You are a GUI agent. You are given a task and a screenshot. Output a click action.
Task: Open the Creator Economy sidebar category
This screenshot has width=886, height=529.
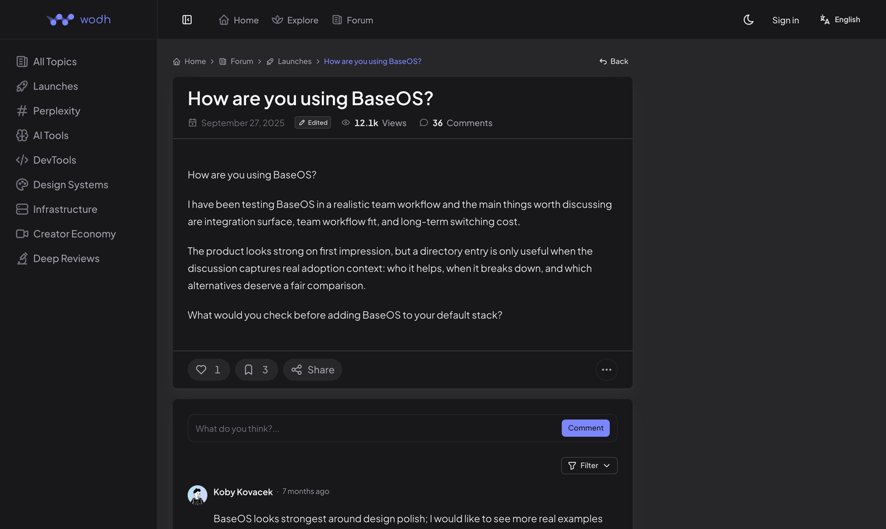click(66, 234)
